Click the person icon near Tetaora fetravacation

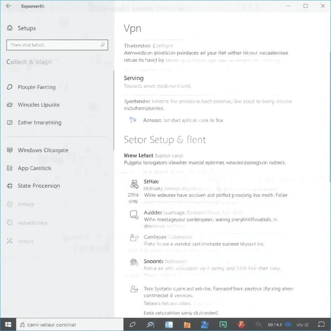point(134,289)
